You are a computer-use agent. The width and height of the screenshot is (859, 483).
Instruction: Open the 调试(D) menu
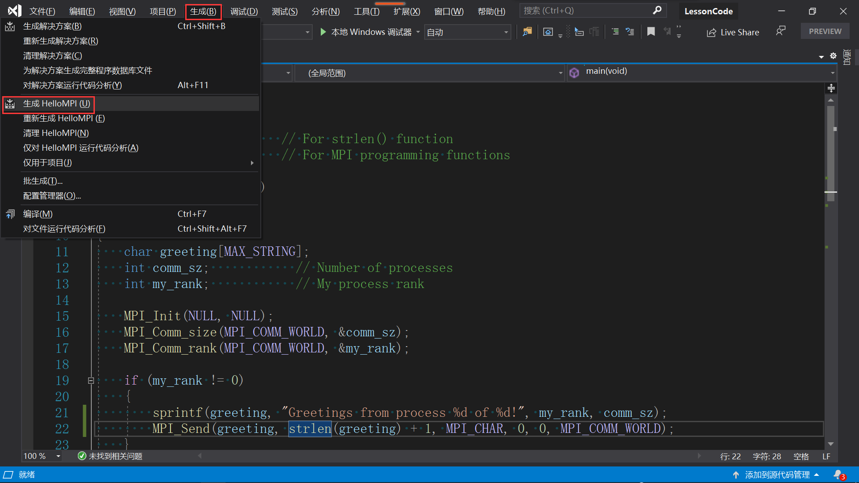coord(244,11)
